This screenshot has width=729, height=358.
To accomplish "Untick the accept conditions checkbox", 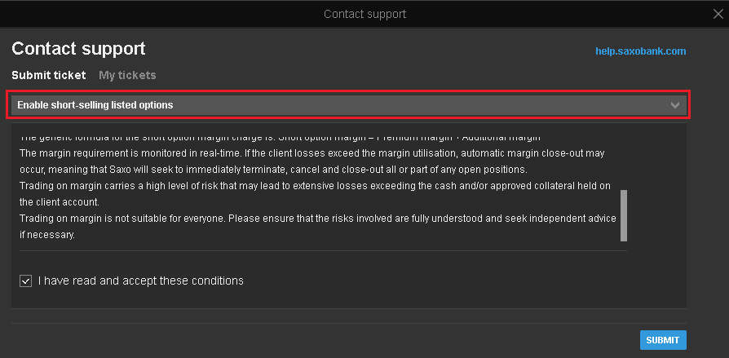I will coord(25,281).
